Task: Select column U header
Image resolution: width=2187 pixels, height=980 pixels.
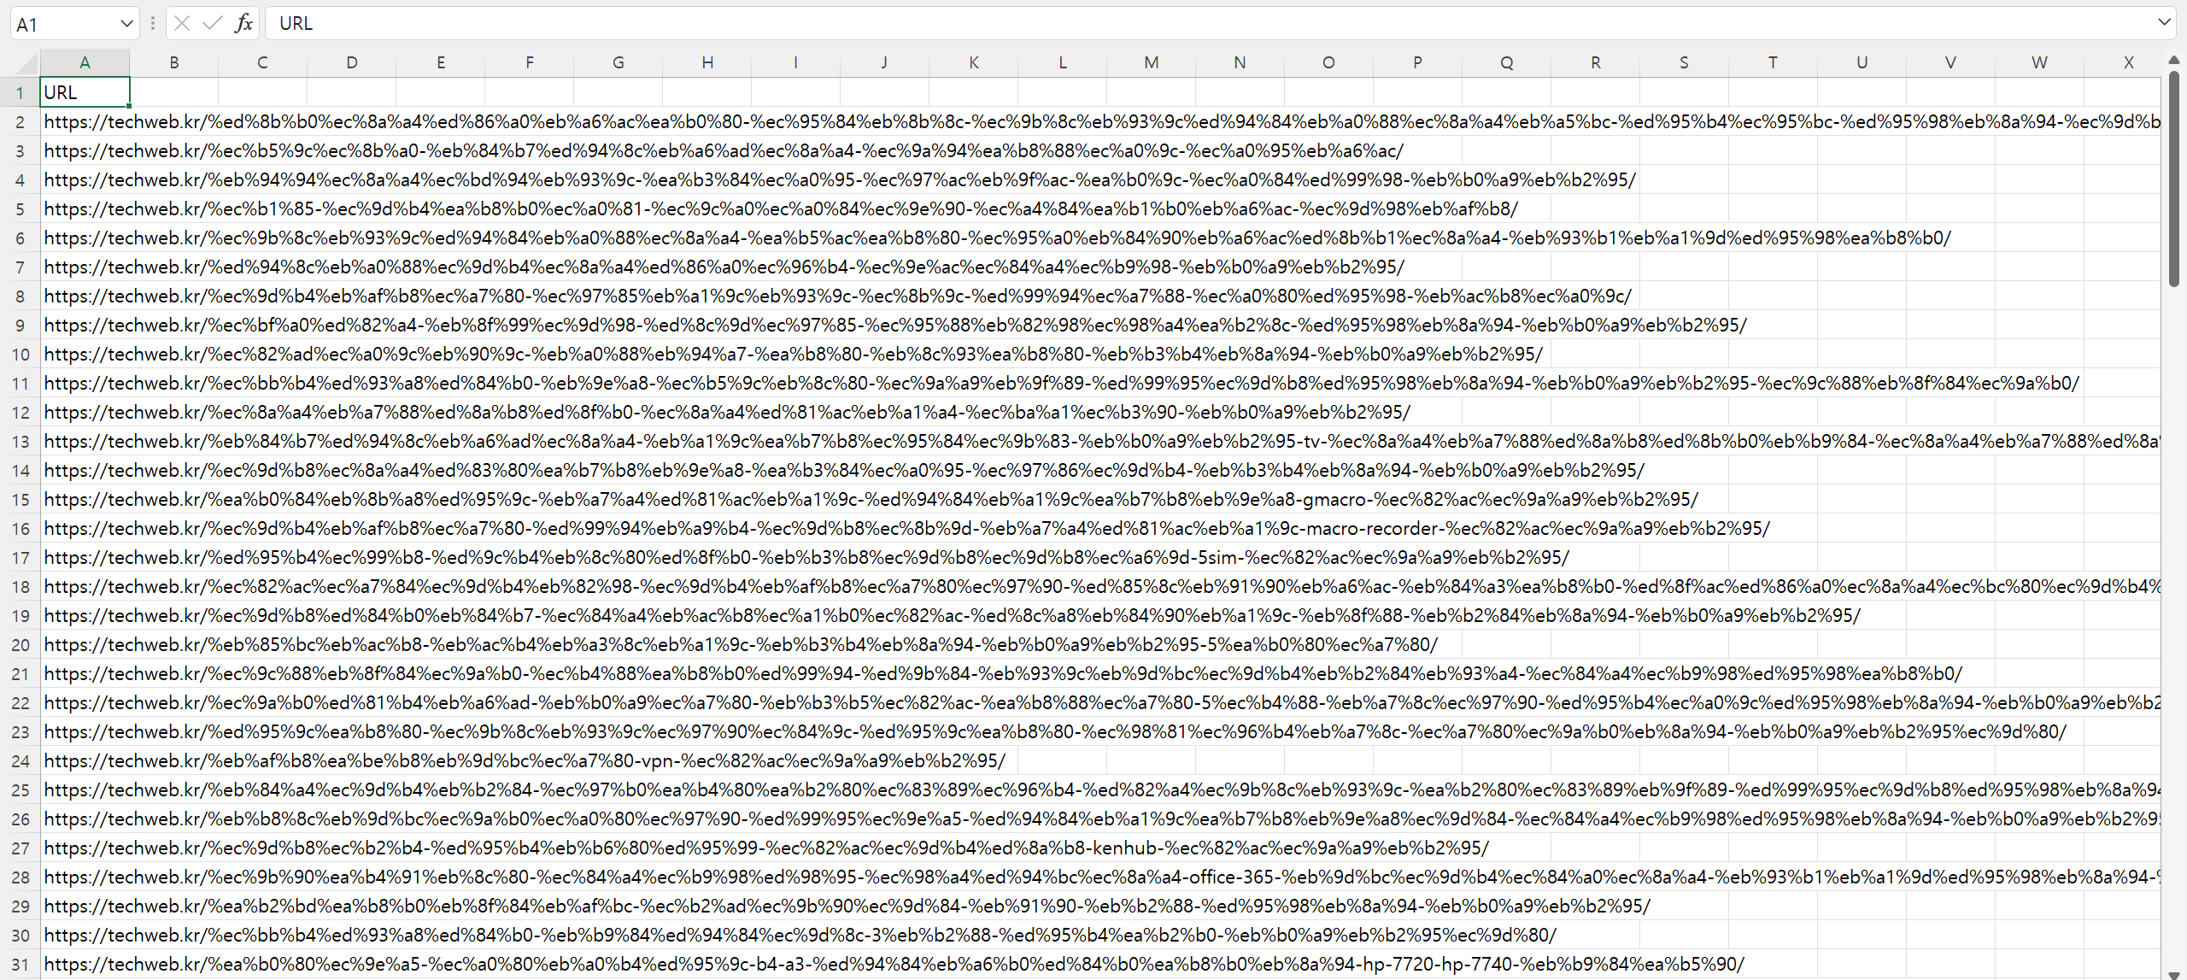Action: click(1862, 62)
